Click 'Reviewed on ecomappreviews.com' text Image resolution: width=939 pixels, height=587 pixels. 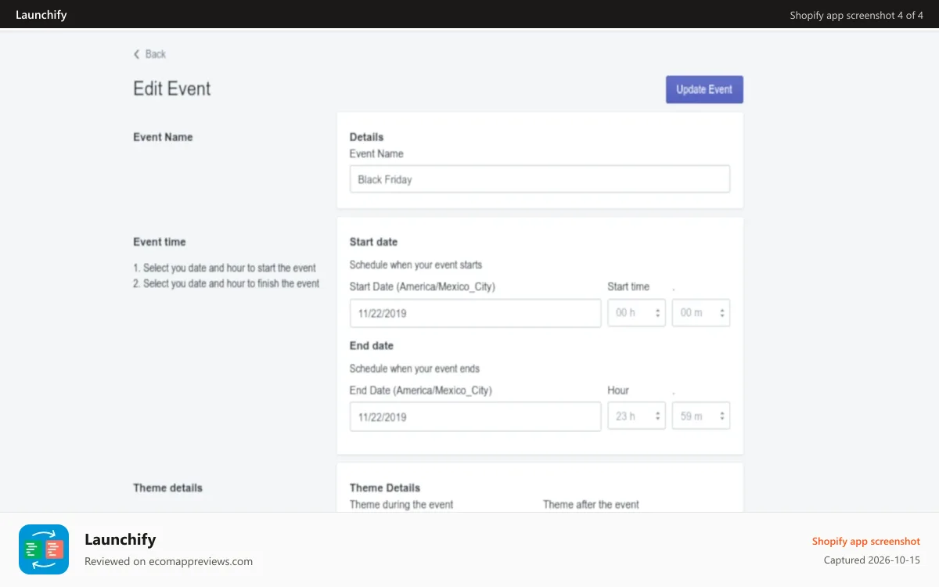click(x=168, y=561)
